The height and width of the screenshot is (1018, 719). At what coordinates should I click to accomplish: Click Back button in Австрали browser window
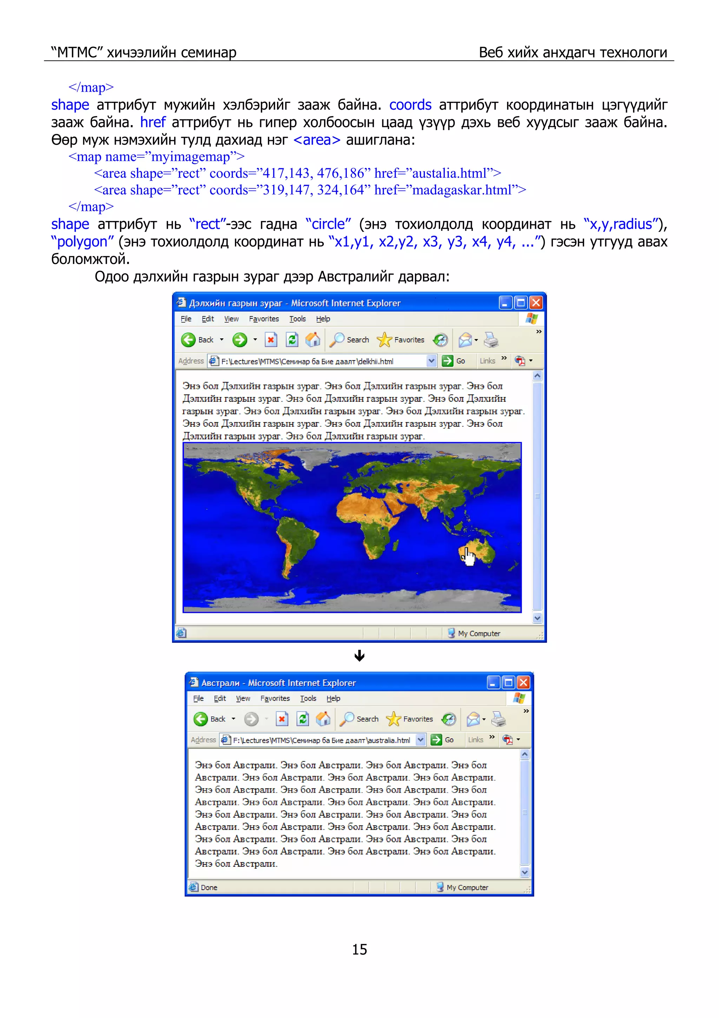point(202,719)
